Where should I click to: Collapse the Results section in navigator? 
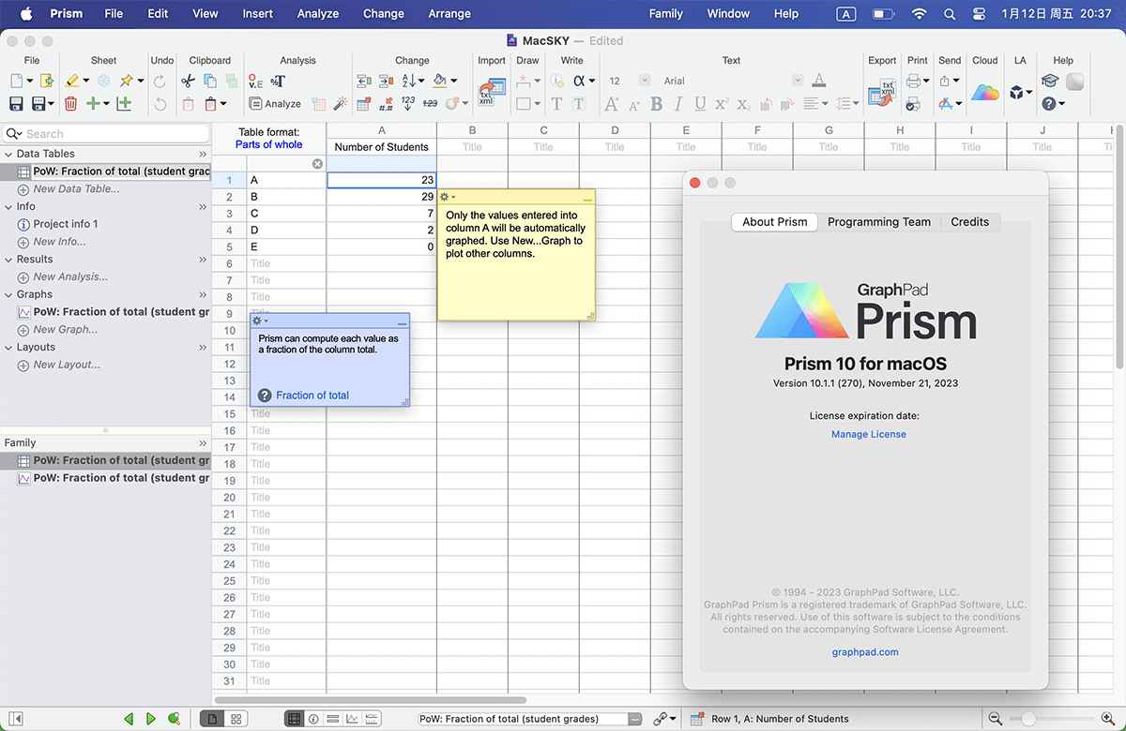9,259
